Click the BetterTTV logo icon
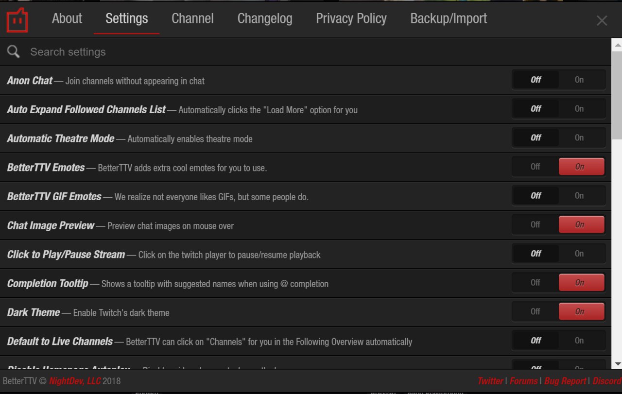The height and width of the screenshot is (394, 622). click(17, 20)
